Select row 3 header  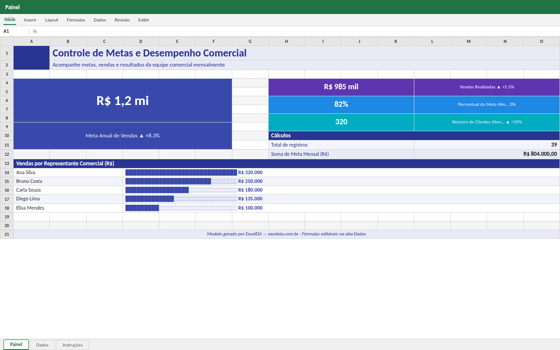(x=7, y=74)
